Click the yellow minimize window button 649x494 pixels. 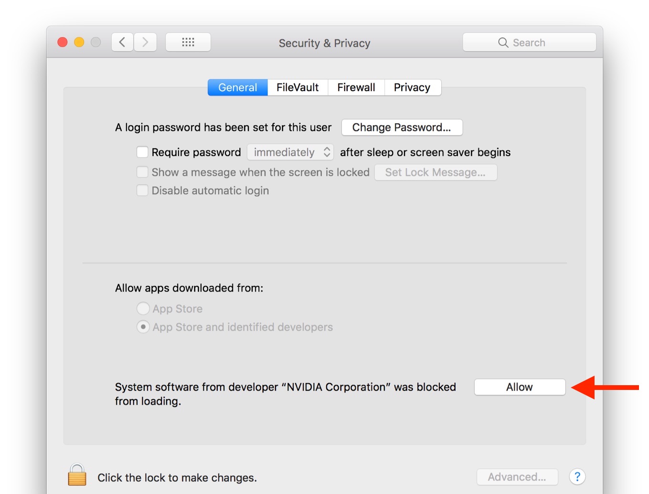[79, 42]
